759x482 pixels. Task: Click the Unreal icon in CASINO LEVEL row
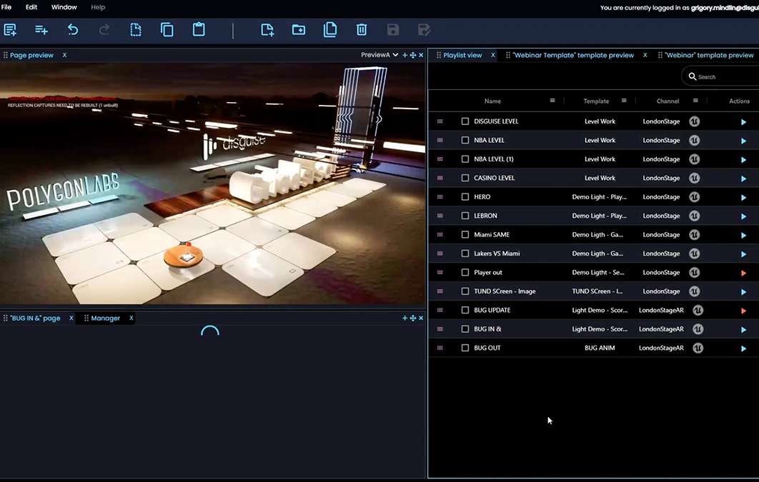(x=694, y=178)
